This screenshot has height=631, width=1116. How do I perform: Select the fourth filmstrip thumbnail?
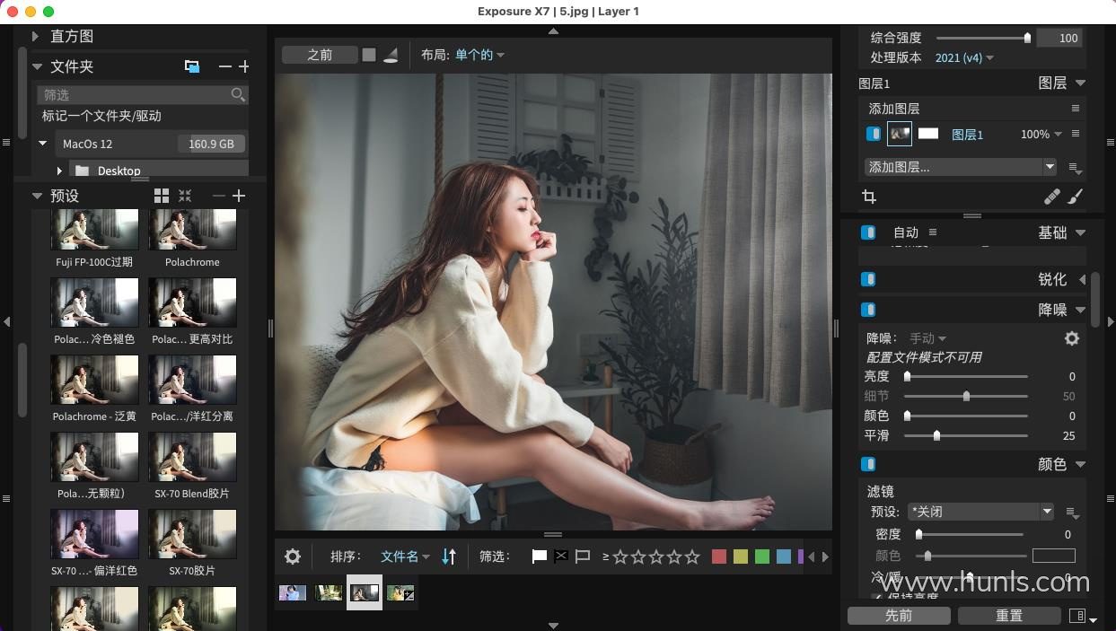click(400, 592)
